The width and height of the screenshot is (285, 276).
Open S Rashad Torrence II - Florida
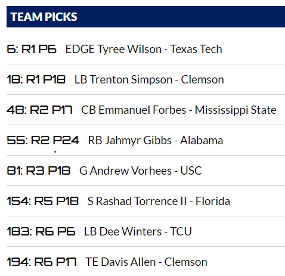[x=159, y=201]
